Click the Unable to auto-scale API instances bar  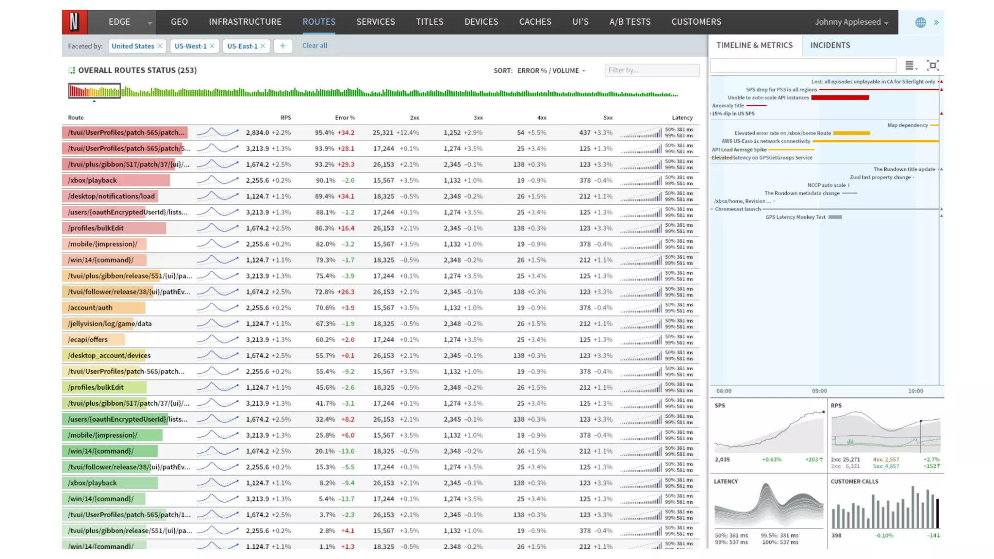[x=840, y=98]
